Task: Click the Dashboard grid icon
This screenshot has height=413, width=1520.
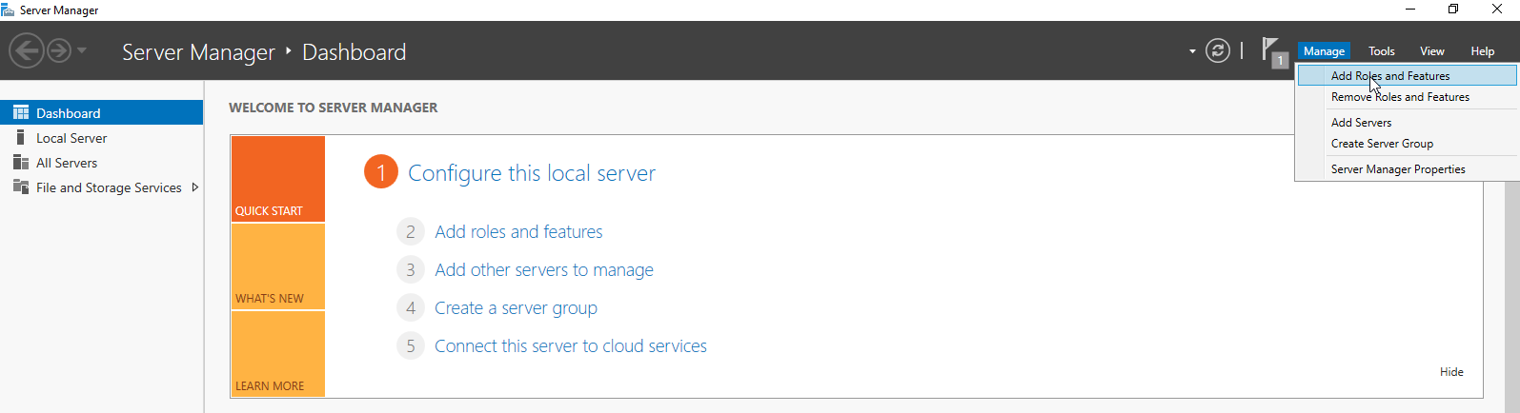Action: point(21,112)
